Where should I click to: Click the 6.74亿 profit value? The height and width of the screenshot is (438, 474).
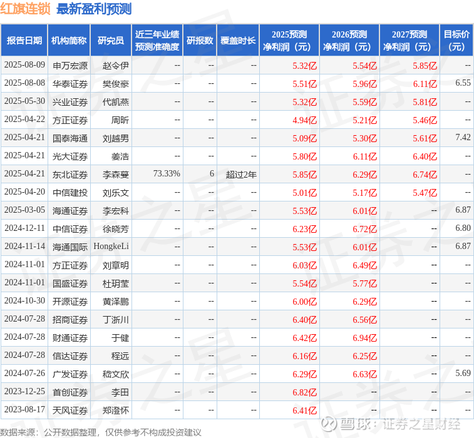[425, 175]
